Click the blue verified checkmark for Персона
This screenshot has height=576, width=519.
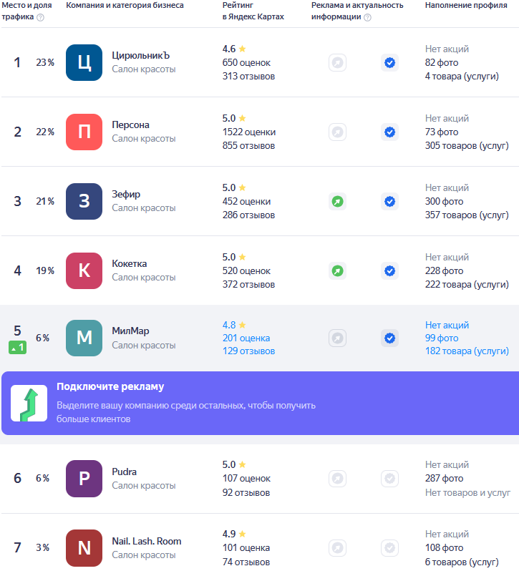point(389,132)
